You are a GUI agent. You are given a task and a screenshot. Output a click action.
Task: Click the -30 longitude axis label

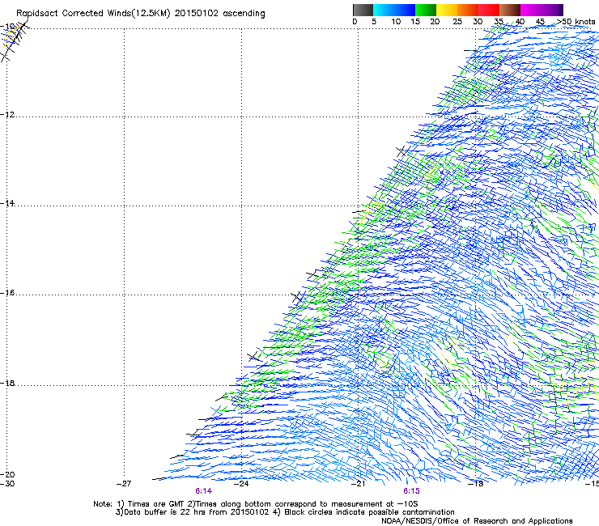click(7, 484)
